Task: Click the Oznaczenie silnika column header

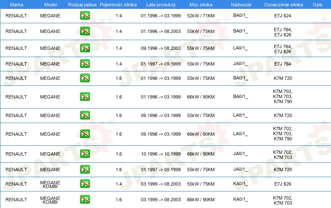Action: coord(283,5)
